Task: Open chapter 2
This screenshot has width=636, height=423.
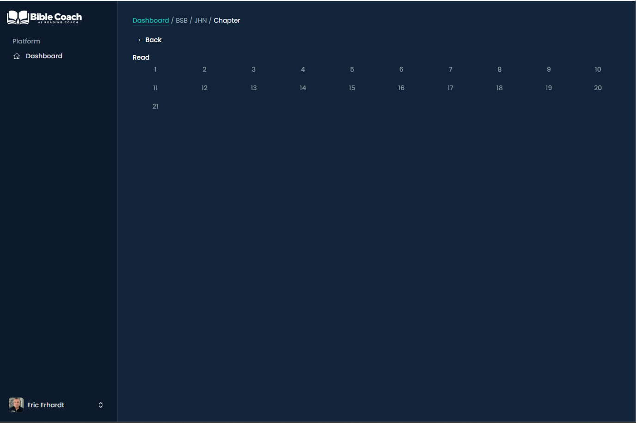Action: point(204,69)
